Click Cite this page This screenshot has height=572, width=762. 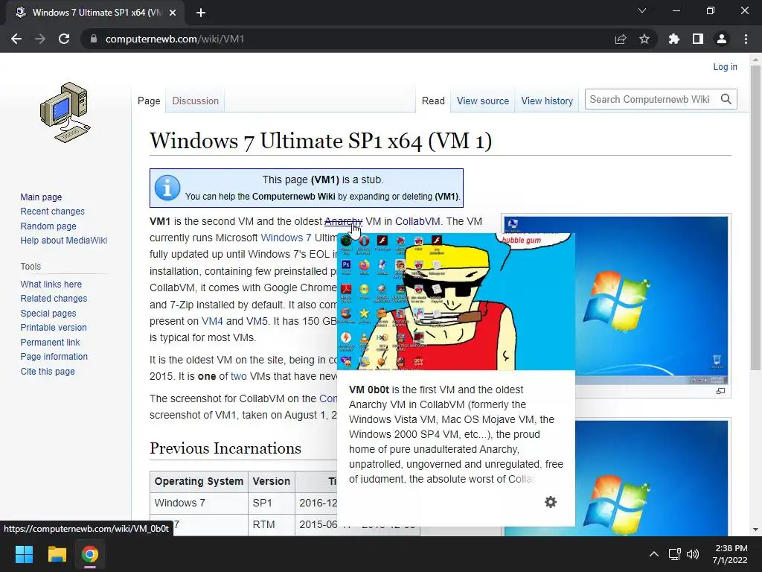(48, 371)
